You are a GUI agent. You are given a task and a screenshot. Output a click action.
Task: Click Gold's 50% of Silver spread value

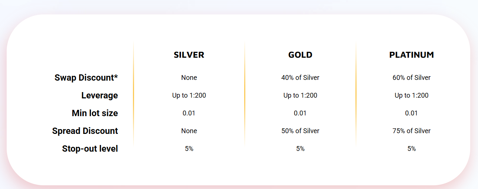click(300, 131)
